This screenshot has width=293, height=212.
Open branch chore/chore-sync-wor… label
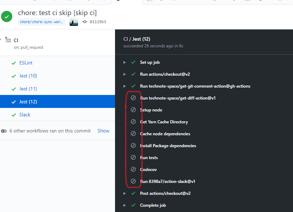(x=41, y=22)
